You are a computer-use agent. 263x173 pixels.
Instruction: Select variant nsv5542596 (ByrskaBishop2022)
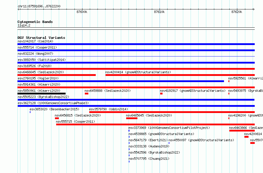click(129, 155)
